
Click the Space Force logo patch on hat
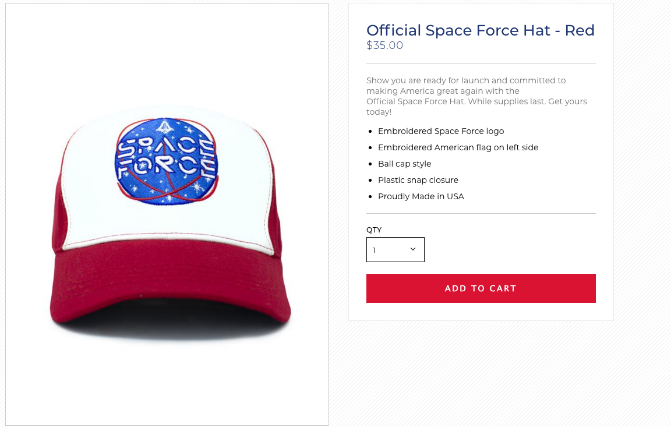click(x=167, y=161)
